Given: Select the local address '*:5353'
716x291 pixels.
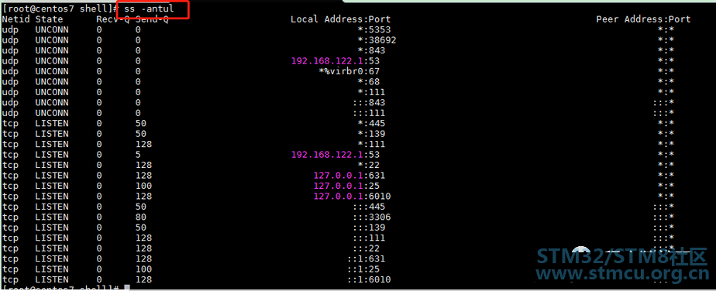Looking at the screenshot, I should [x=374, y=29].
